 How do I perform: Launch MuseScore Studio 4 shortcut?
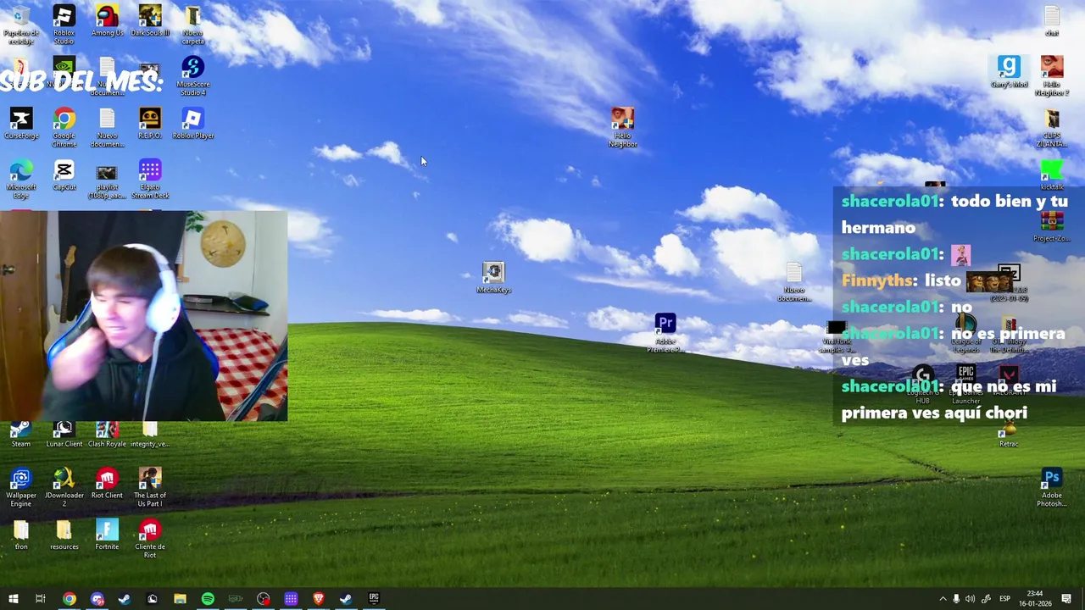click(x=192, y=76)
